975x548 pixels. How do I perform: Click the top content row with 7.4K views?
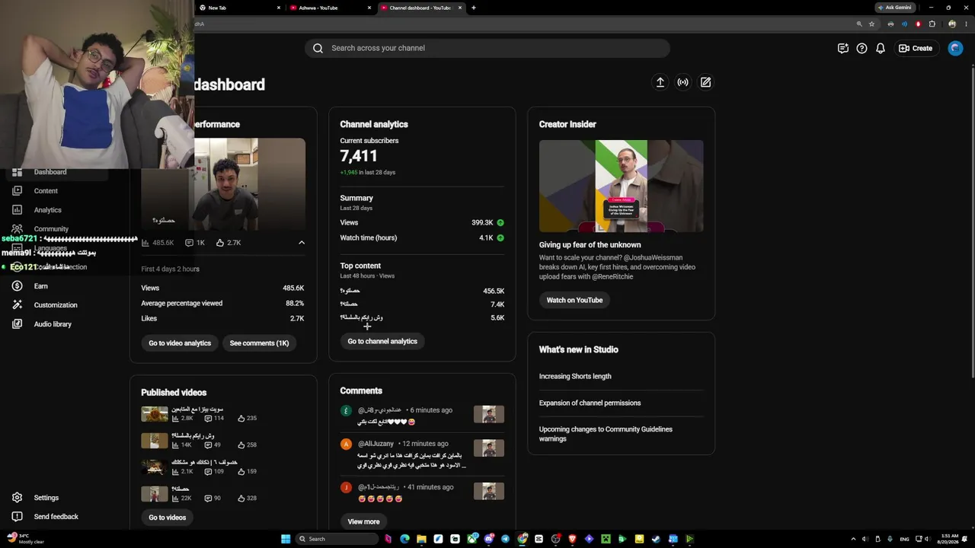click(x=422, y=304)
